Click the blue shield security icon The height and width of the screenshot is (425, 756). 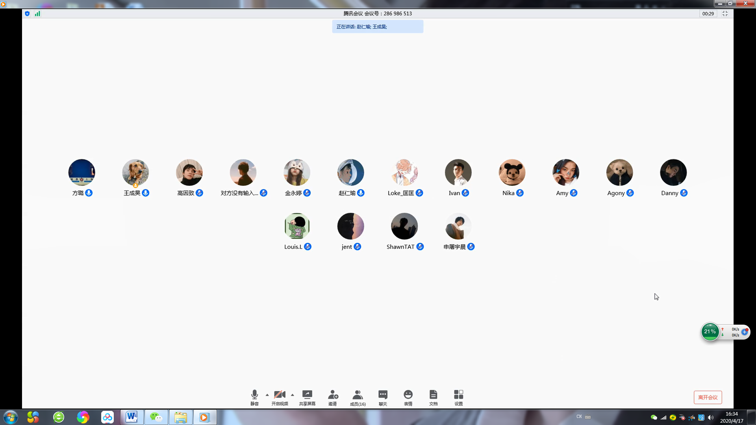(x=27, y=13)
